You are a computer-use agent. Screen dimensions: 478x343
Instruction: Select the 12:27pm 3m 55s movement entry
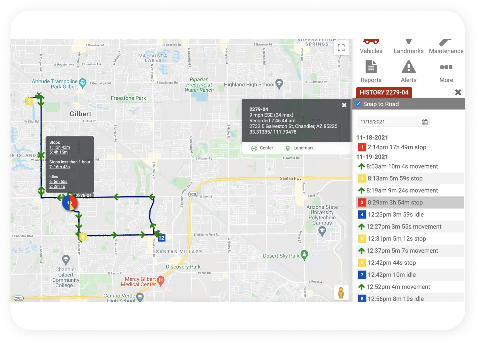[x=410, y=227]
